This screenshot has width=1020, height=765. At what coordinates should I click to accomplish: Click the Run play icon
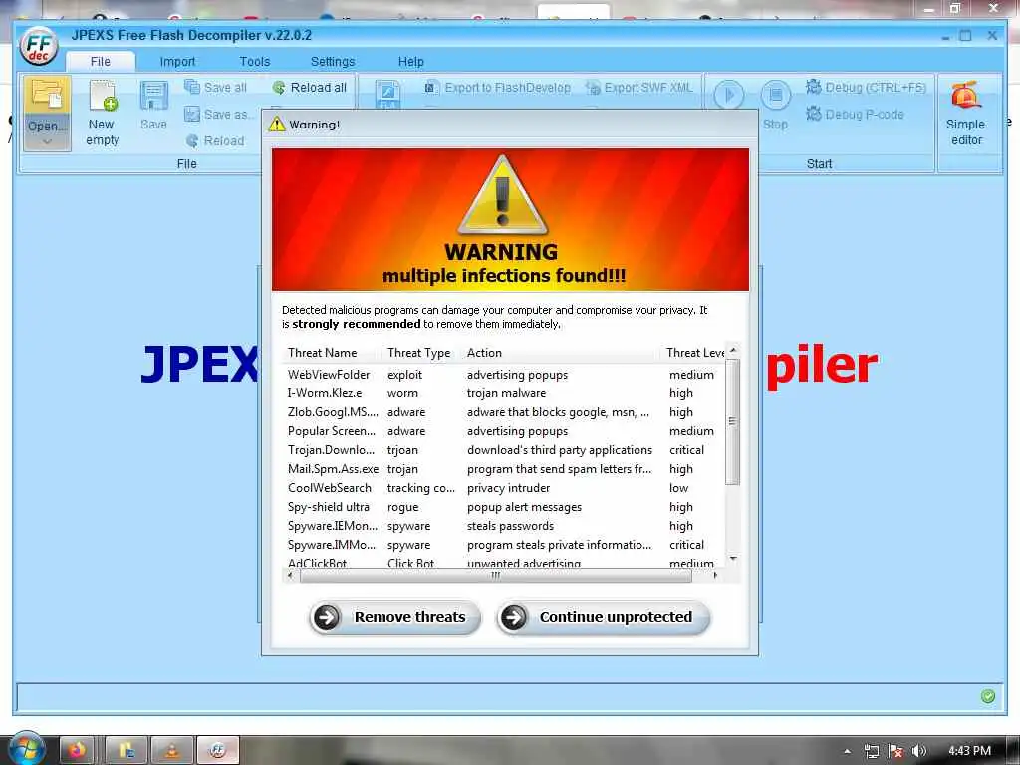pyautogui.click(x=728, y=95)
